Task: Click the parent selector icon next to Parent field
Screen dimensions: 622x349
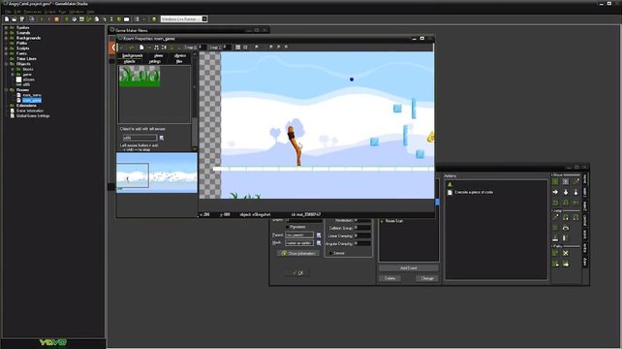Action: pyautogui.click(x=319, y=235)
